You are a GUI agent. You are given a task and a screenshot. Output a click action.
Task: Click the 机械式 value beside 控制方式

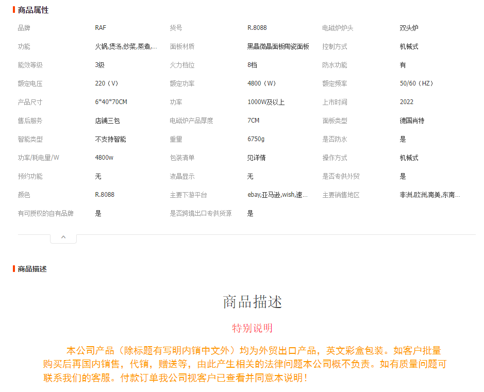(x=409, y=46)
